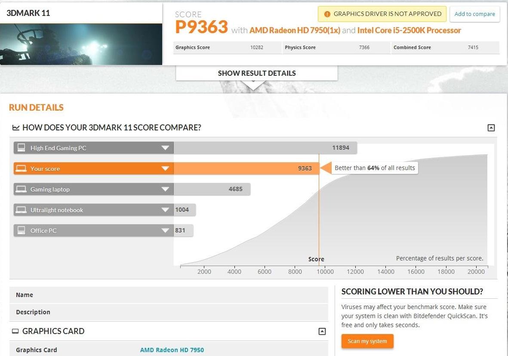Click the Scan my system button
Viewport: 508px width, 356px height.
pyautogui.click(x=367, y=341)
